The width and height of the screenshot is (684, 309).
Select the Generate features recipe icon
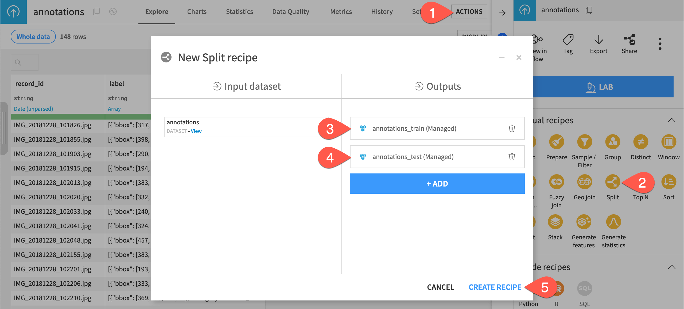coord(584,222)
